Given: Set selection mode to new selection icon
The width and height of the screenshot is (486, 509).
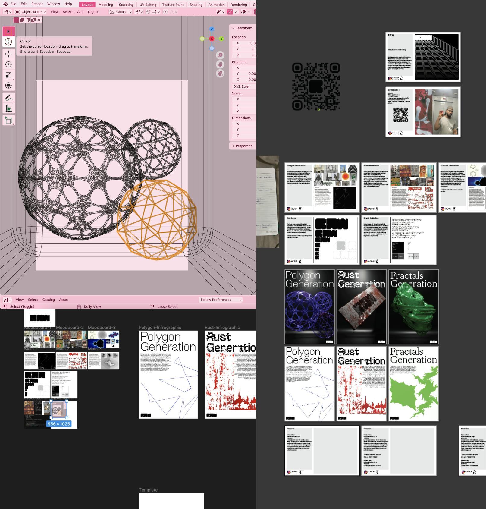Looking at the screenshot, I should pyautogui.click(x=16, y=20).
